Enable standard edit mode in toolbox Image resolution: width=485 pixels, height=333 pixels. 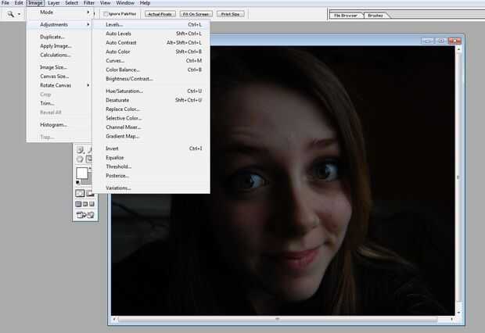pyautogui.click(x=80, y=193)
